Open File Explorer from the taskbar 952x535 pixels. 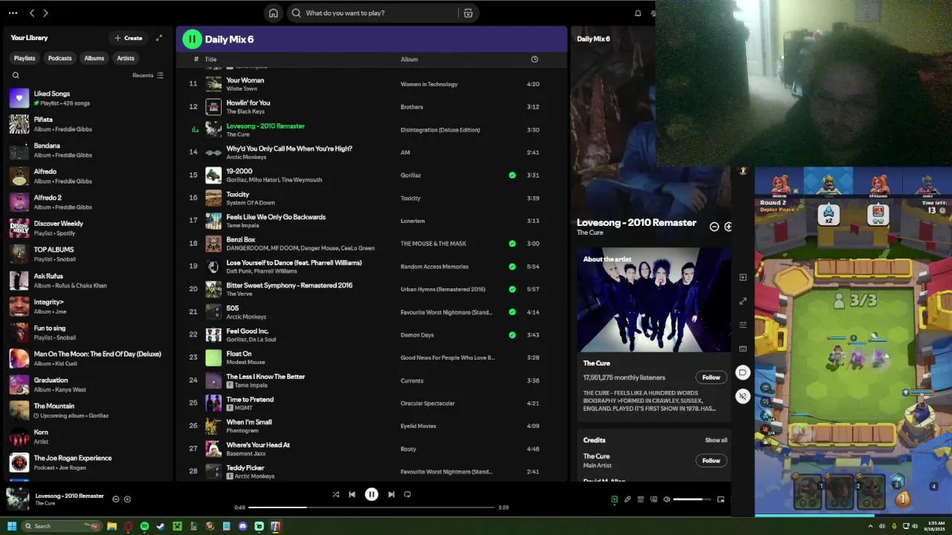[112, 526]
